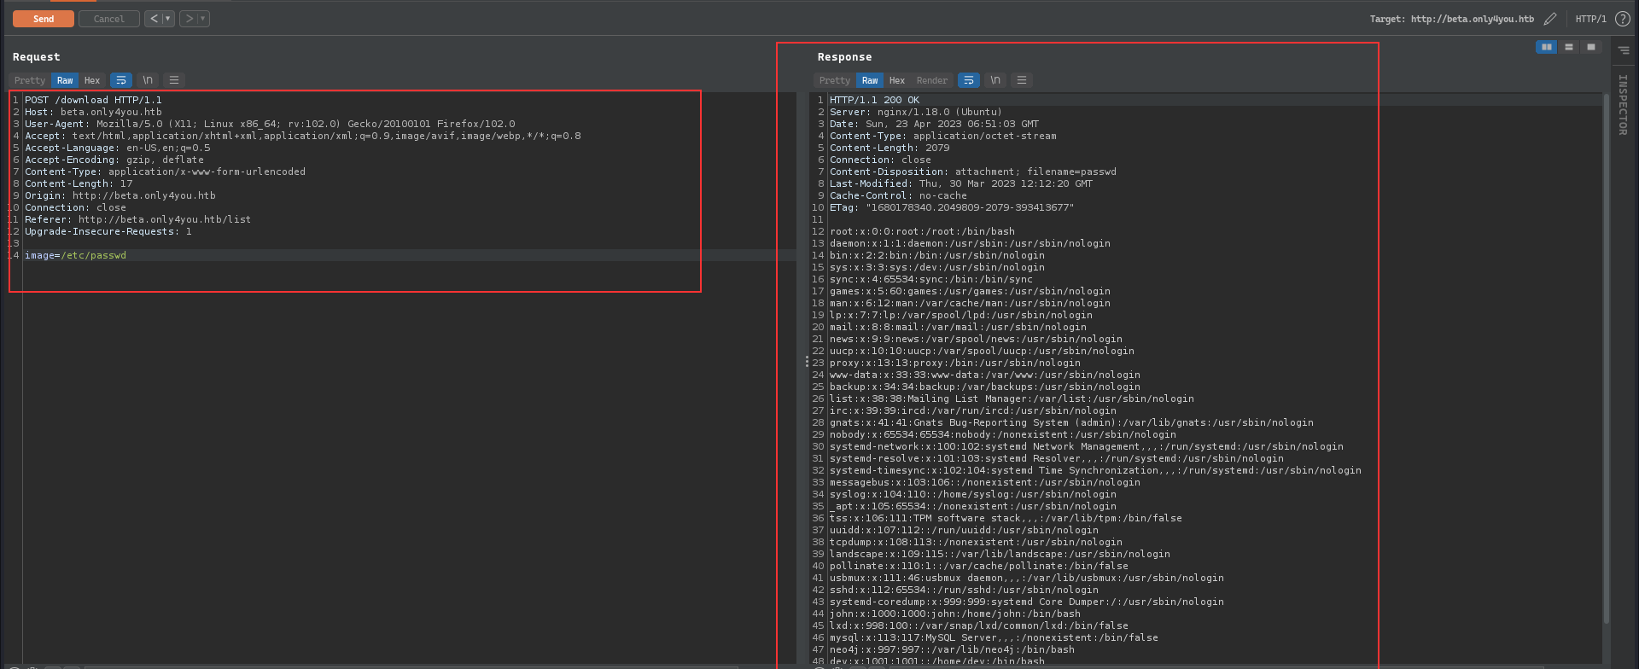Image resolution: width=1639 pixels, height=669 pixels.
Task: Click the Target URL http://beta.only4you.htb
Action: (x=1473, y=19)
